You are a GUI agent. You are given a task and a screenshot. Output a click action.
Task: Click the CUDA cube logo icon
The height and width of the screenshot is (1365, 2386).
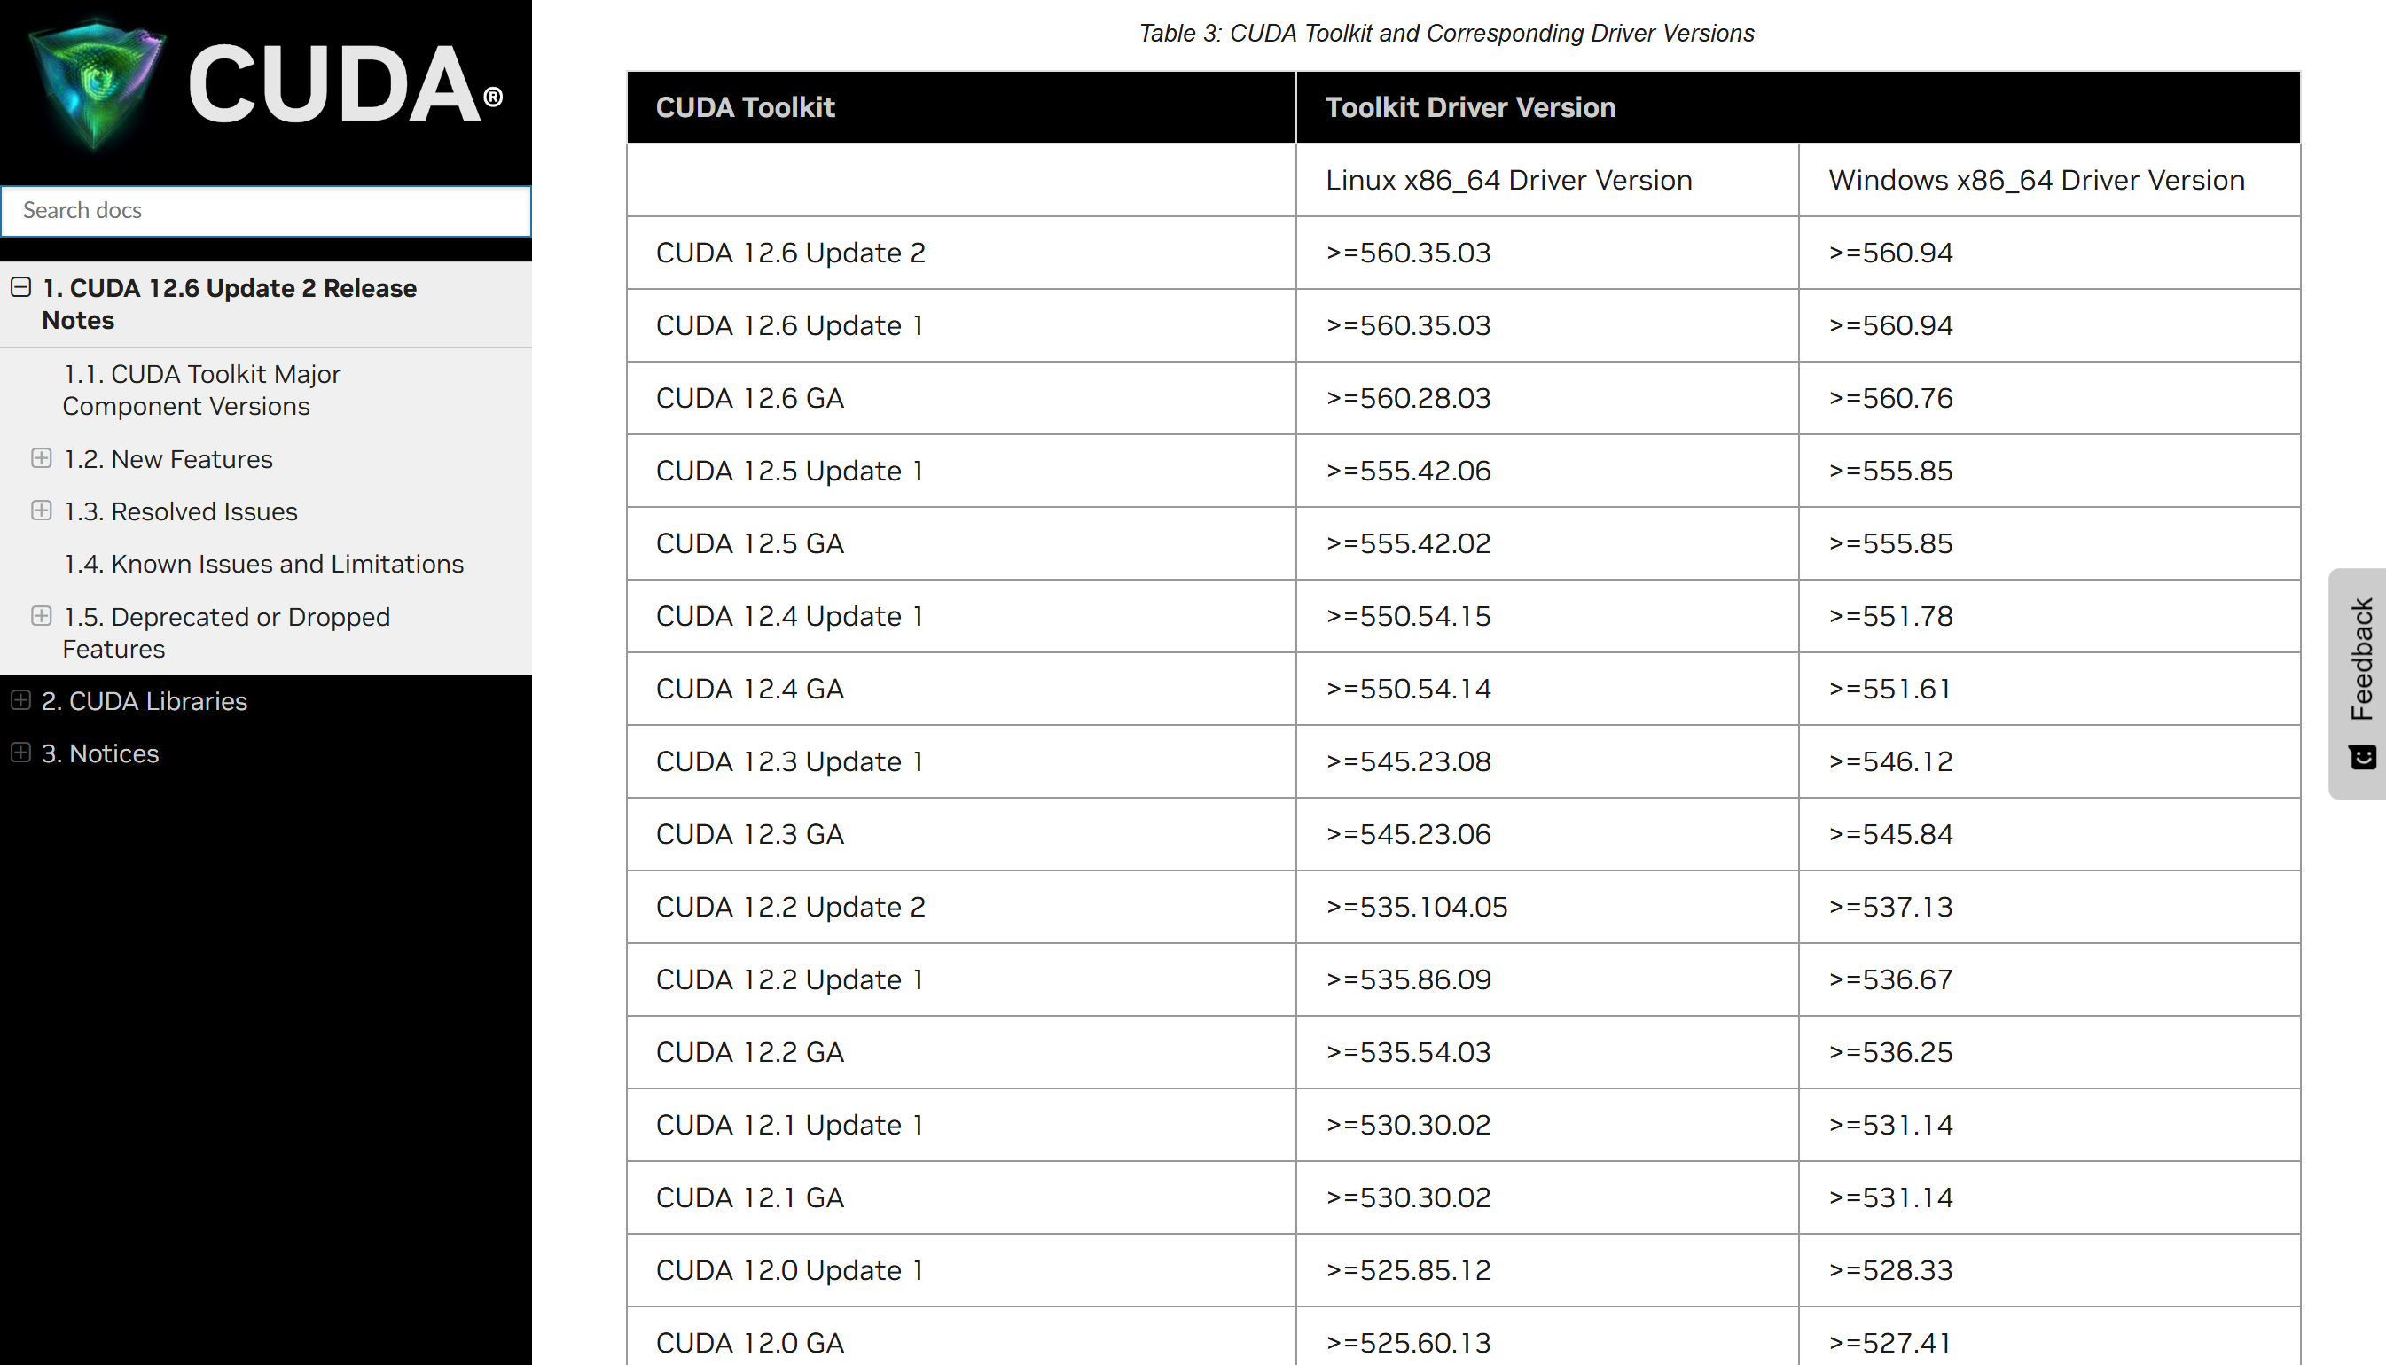(96, 84)
